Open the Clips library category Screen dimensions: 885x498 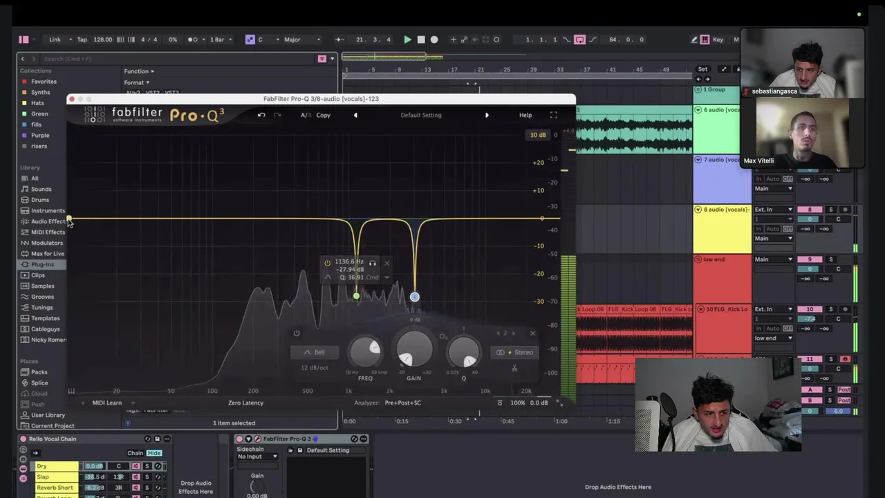tap(37, 275)
